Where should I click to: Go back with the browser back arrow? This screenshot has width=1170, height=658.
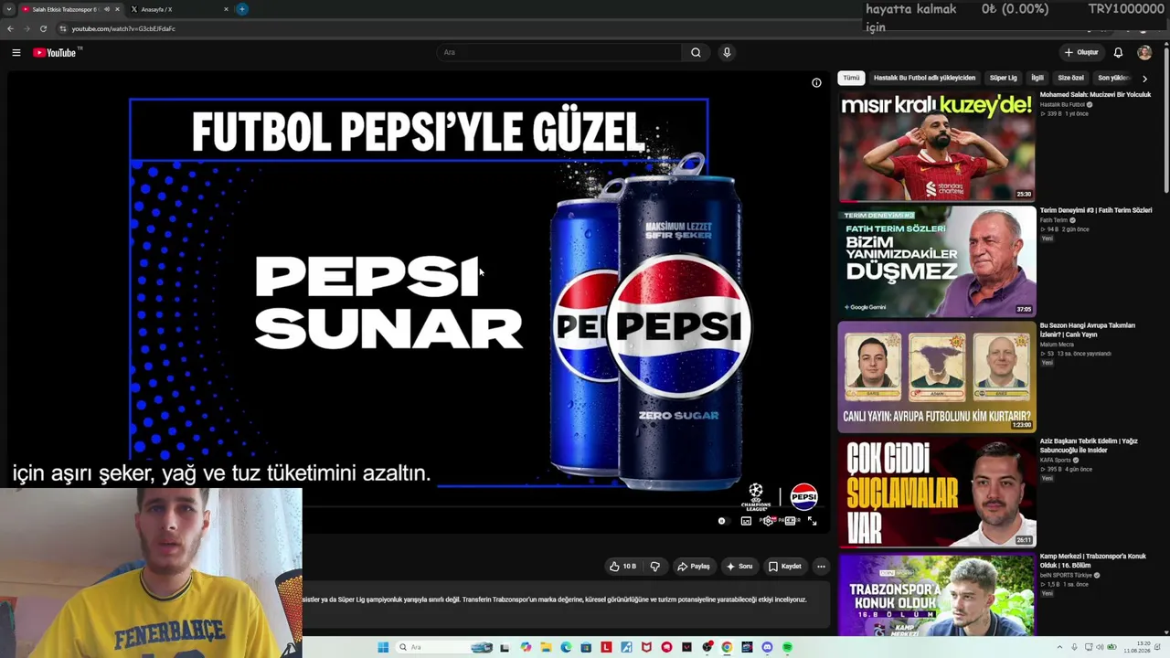10,28
